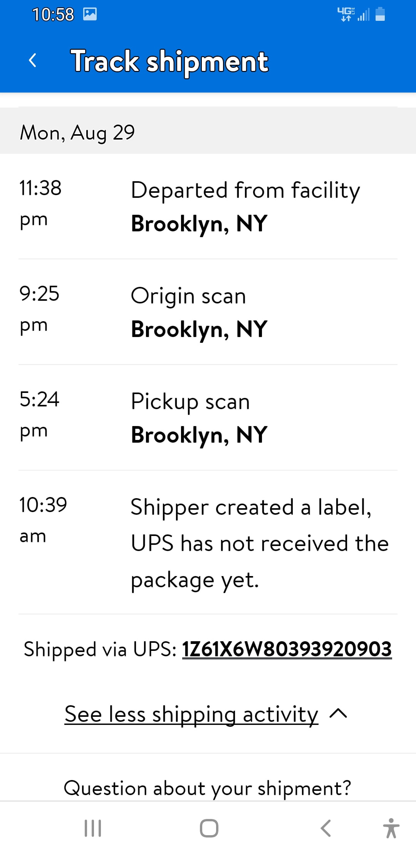The image size is (416, 856).
Task: Open the accessibility shortcut icon
Action: tap(391, 828)
